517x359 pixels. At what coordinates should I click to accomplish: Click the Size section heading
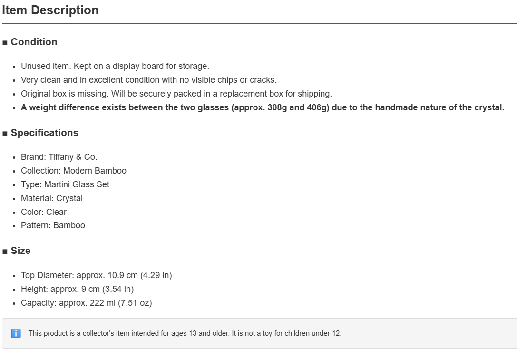[x=20, y=251]
